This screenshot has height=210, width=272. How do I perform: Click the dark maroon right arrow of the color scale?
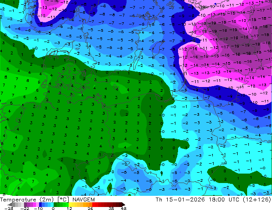pos(124,204)
